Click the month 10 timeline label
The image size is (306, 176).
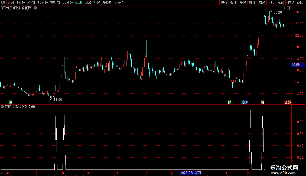pos(64,173)
